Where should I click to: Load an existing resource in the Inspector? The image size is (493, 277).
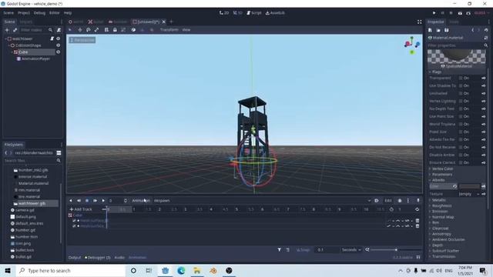click(438, 30)
